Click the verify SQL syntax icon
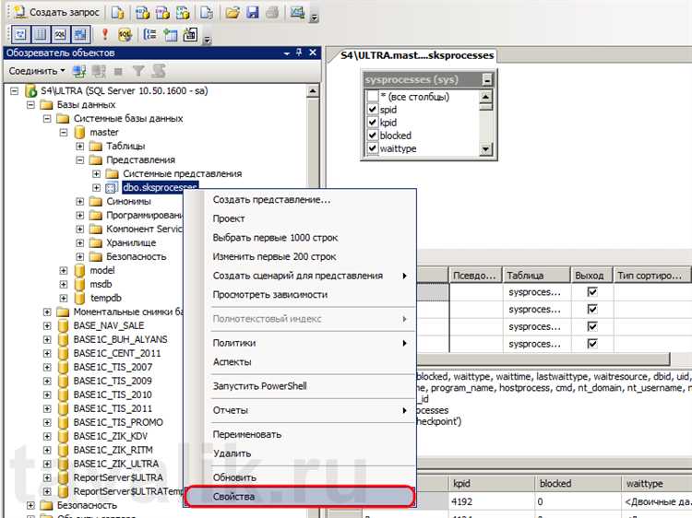The image size is (692, 518). [x=125, y=35]
